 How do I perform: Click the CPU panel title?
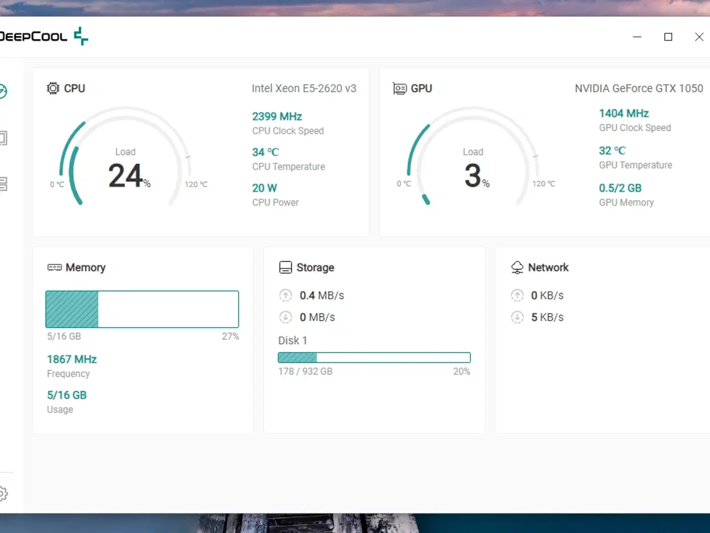click(74, 88)
